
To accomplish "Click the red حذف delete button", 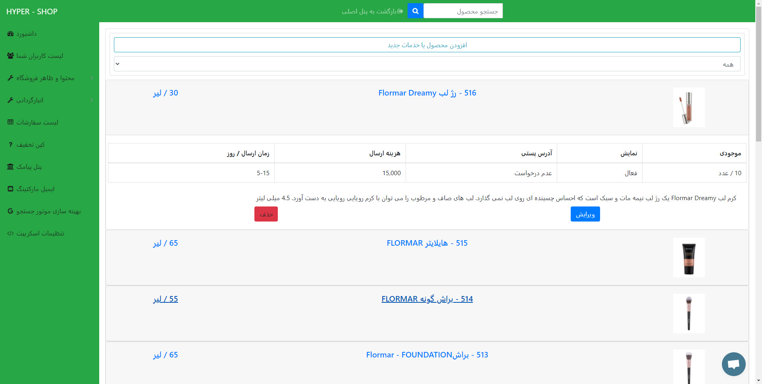I will 266,214.
